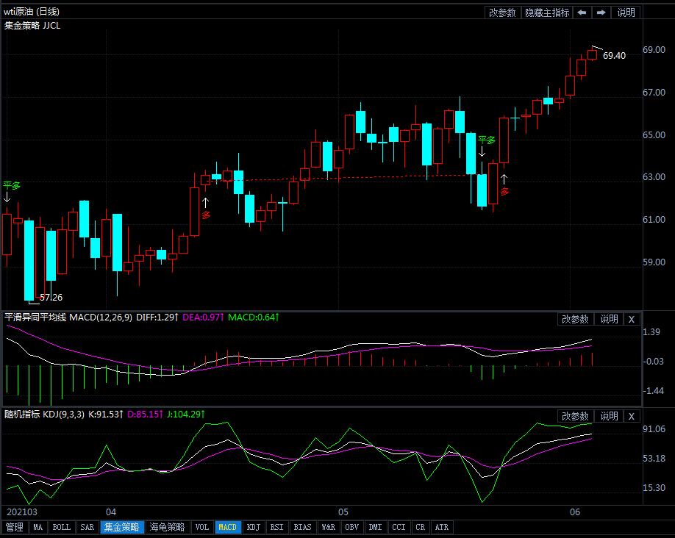Select the BOLL indicator tab
This screenshot has width=675, height=538.
click(62, 527)
